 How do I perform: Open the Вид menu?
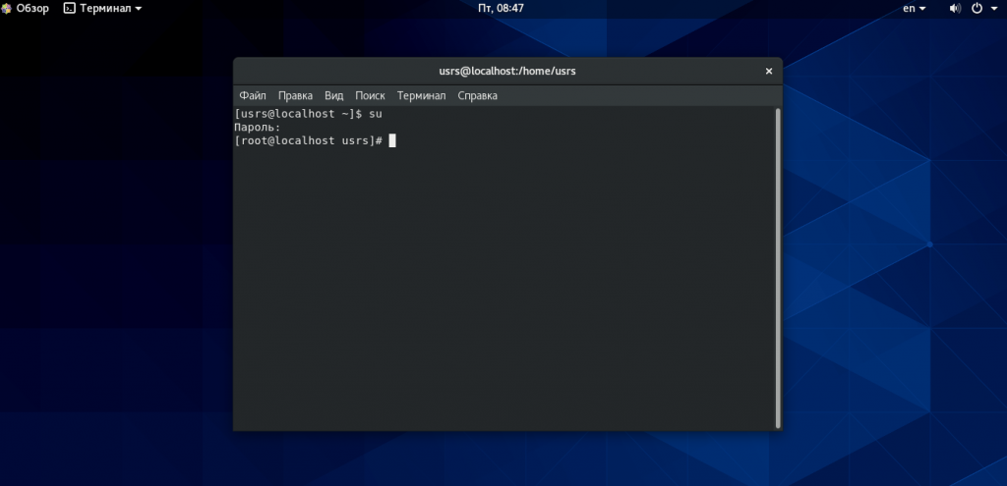tap(334, 95)
